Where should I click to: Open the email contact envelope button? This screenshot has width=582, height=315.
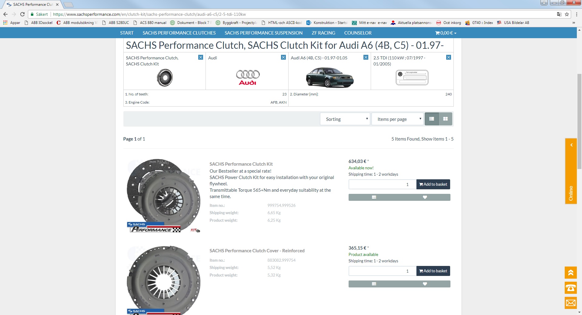(571, 303)
